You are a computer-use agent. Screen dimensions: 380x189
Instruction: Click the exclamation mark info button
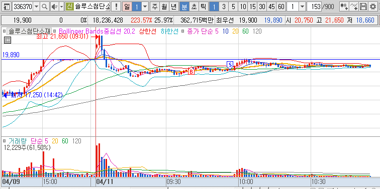click(x=117, y=7)
